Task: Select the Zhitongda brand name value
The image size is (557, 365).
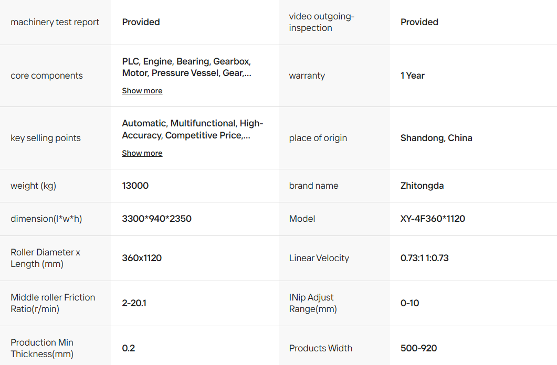Action: (422, 186)
